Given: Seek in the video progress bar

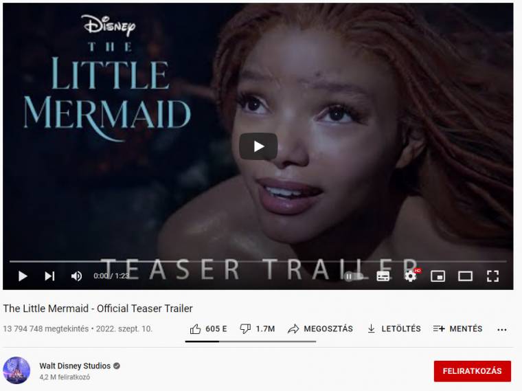Looking at the screenshot, I should pyautogui.click(x=258, y=261).
